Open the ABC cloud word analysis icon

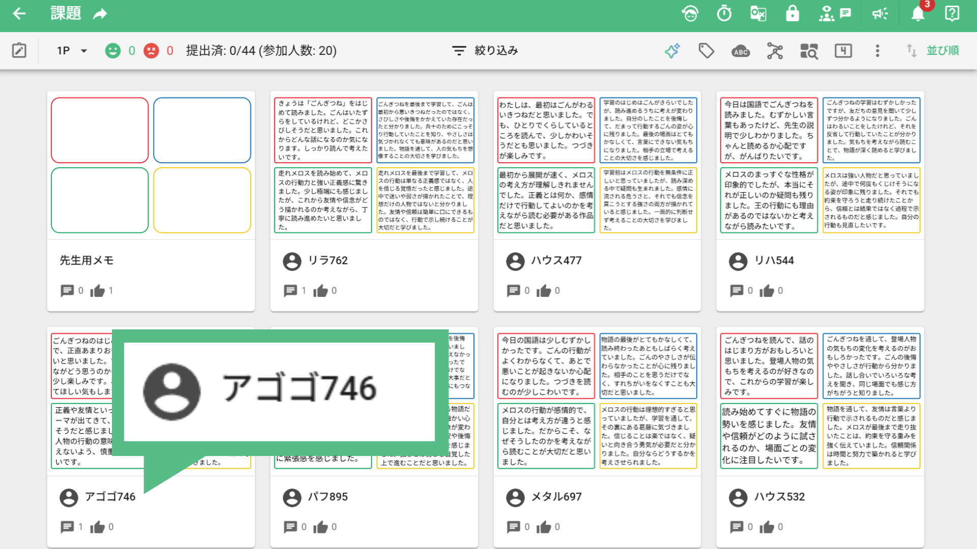point(740,51)
